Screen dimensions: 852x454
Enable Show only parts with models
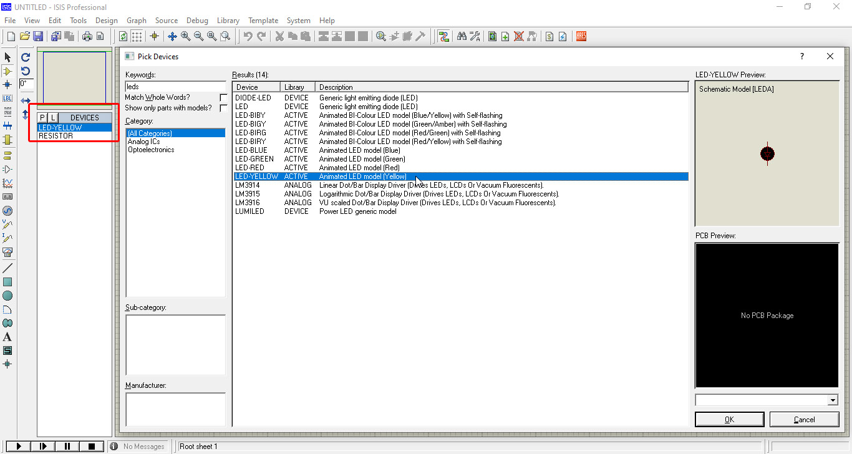pyautogui.click(x=223, y=109)
